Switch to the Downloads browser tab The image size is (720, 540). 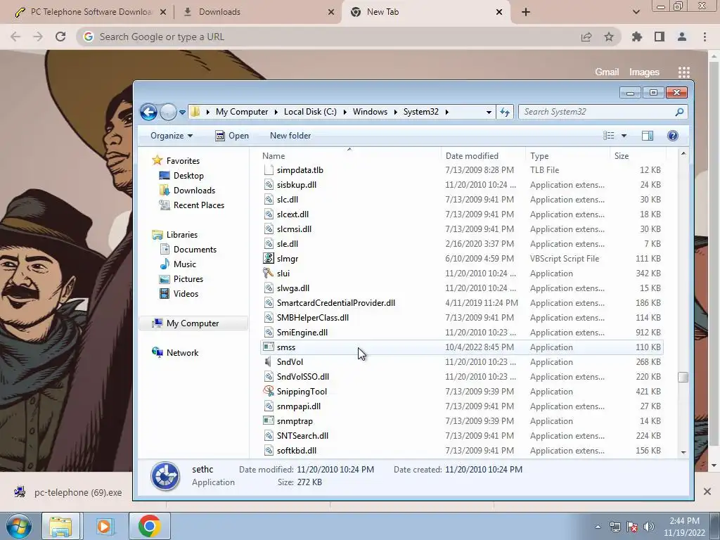259,12
